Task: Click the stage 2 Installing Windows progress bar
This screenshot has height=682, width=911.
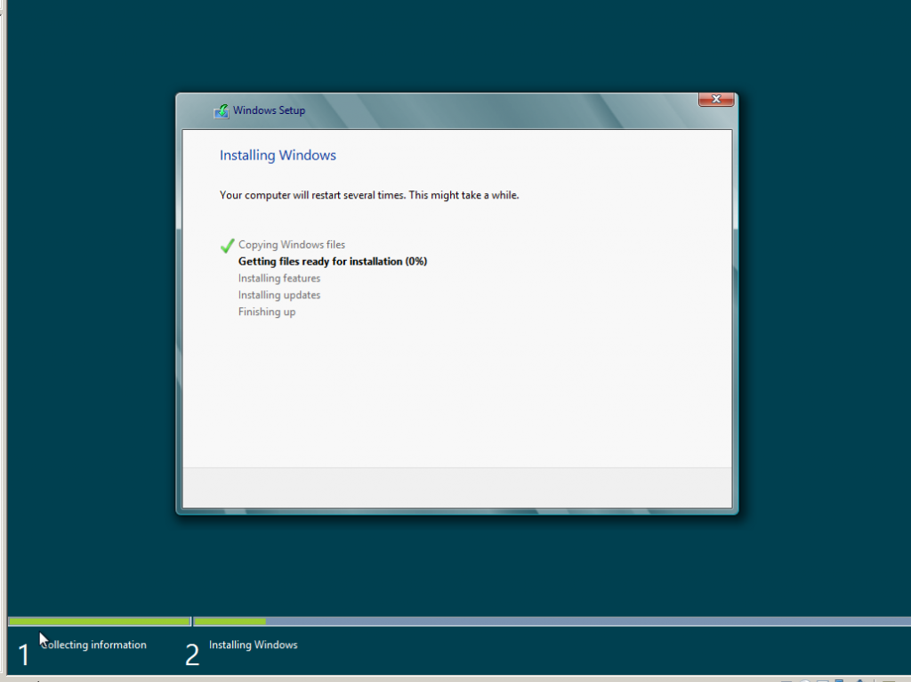Action: [552, 621]
